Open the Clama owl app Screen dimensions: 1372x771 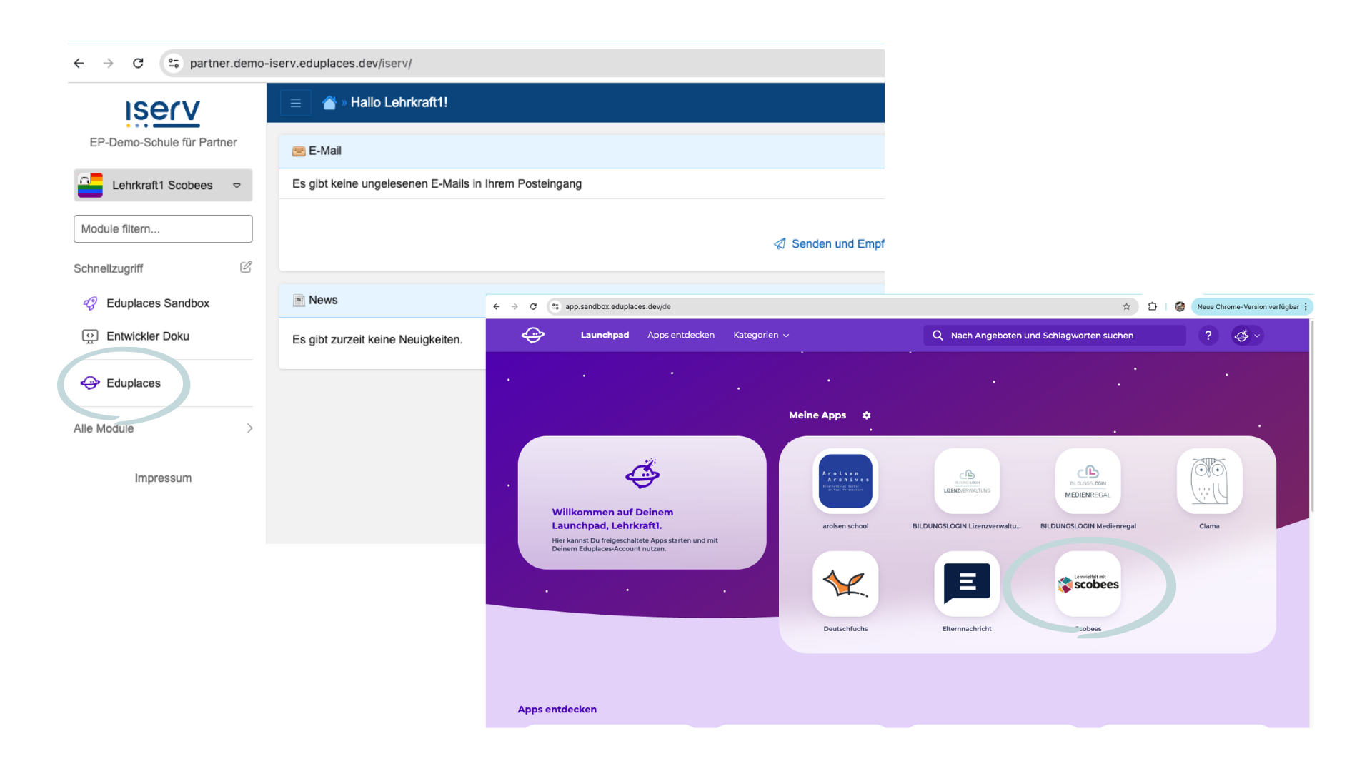(1209, 481)
